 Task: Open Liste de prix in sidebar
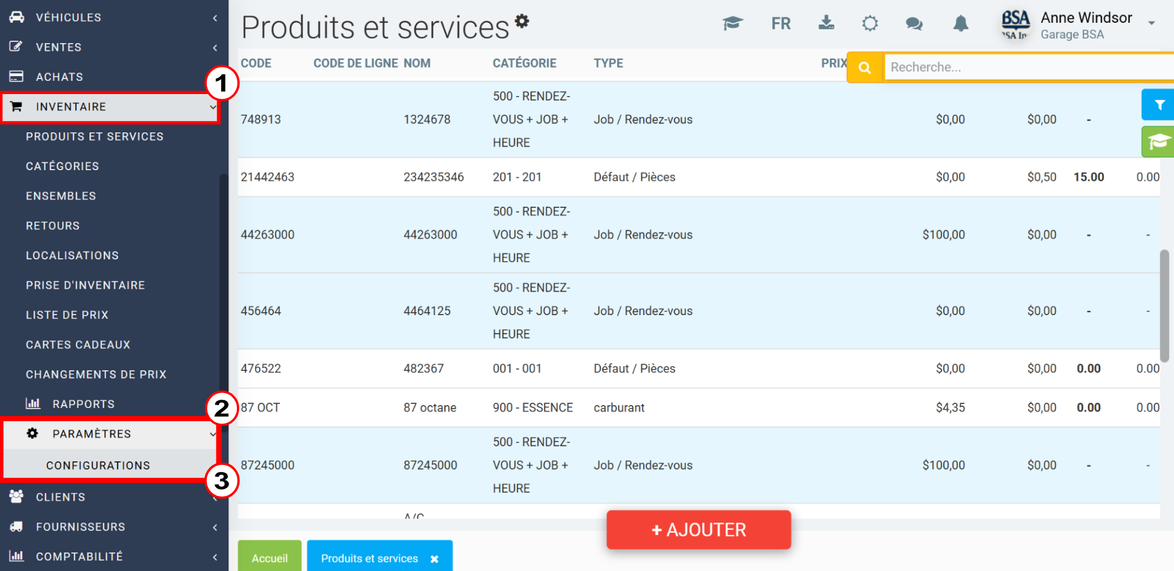click(x=67, y=315)
